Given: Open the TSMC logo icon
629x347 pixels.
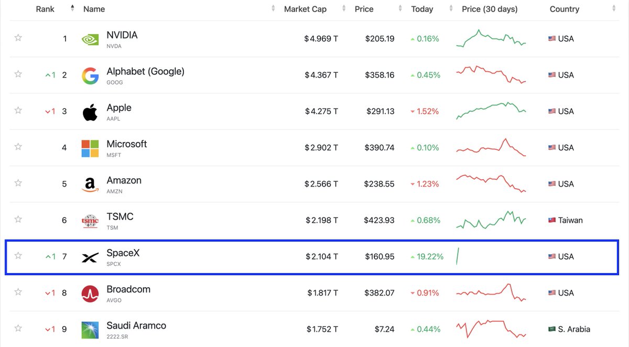Looking at the screenshot, I should click(90, 221).
